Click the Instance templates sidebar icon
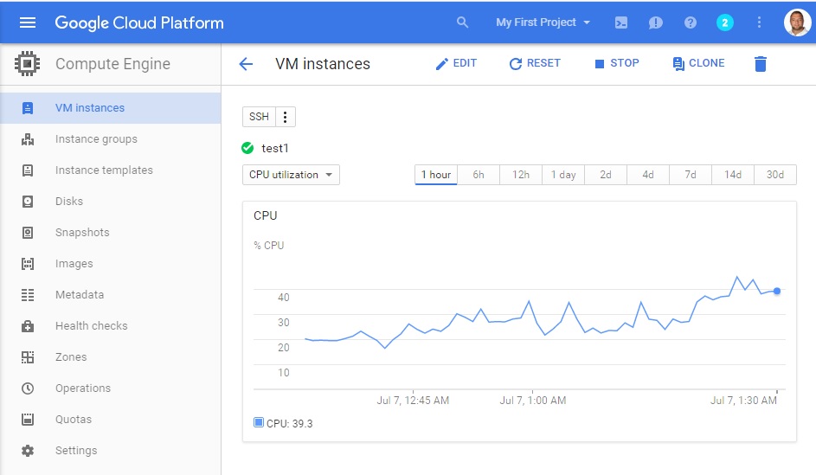The width and height of the screenshot is (816, 475). (28, 170)
